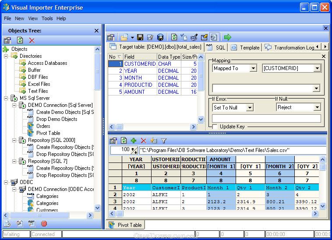Click the row count 100 stepper

(134, 150)
